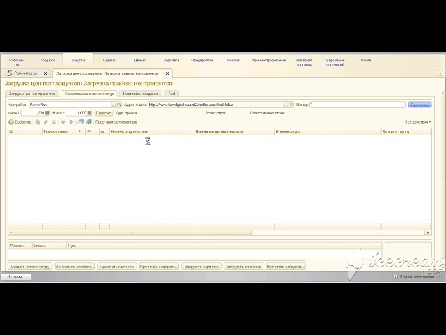The height and width of the screenshot is (335, 446).
Task: Open the Сервис section
Action: point(109,61)
